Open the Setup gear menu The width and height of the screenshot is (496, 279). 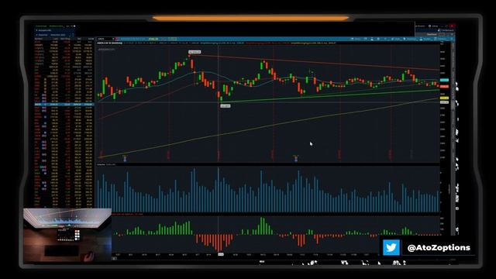coord(433,26)
